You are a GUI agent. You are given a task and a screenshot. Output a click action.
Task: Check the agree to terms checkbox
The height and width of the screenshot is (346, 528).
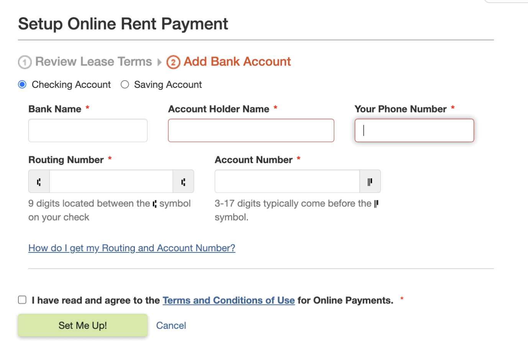coord(22,300)
